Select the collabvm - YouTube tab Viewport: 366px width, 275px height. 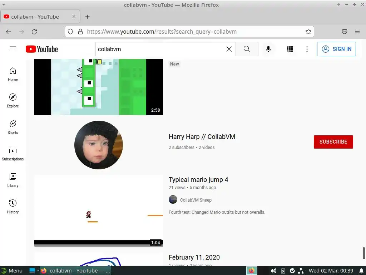(x=40, y=16)
